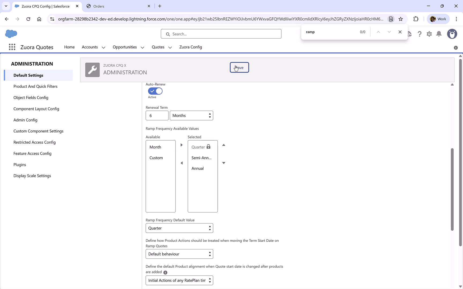463x289 pixels.
Task: Open the App Launcher waffle icon
Action: [x=12, y=47]
